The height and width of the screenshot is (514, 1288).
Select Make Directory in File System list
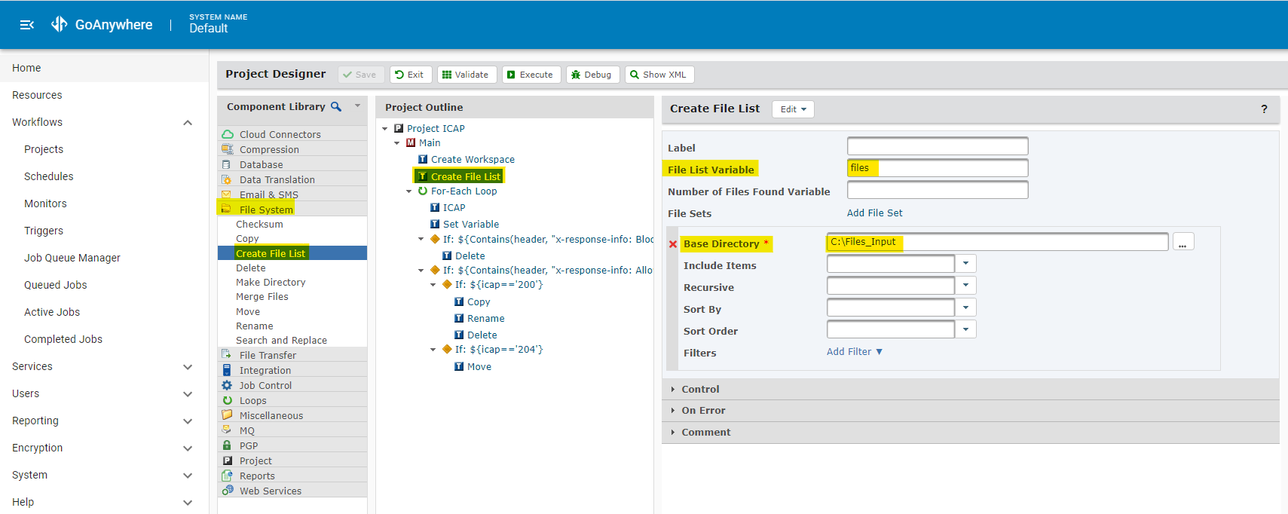[271, 283]
